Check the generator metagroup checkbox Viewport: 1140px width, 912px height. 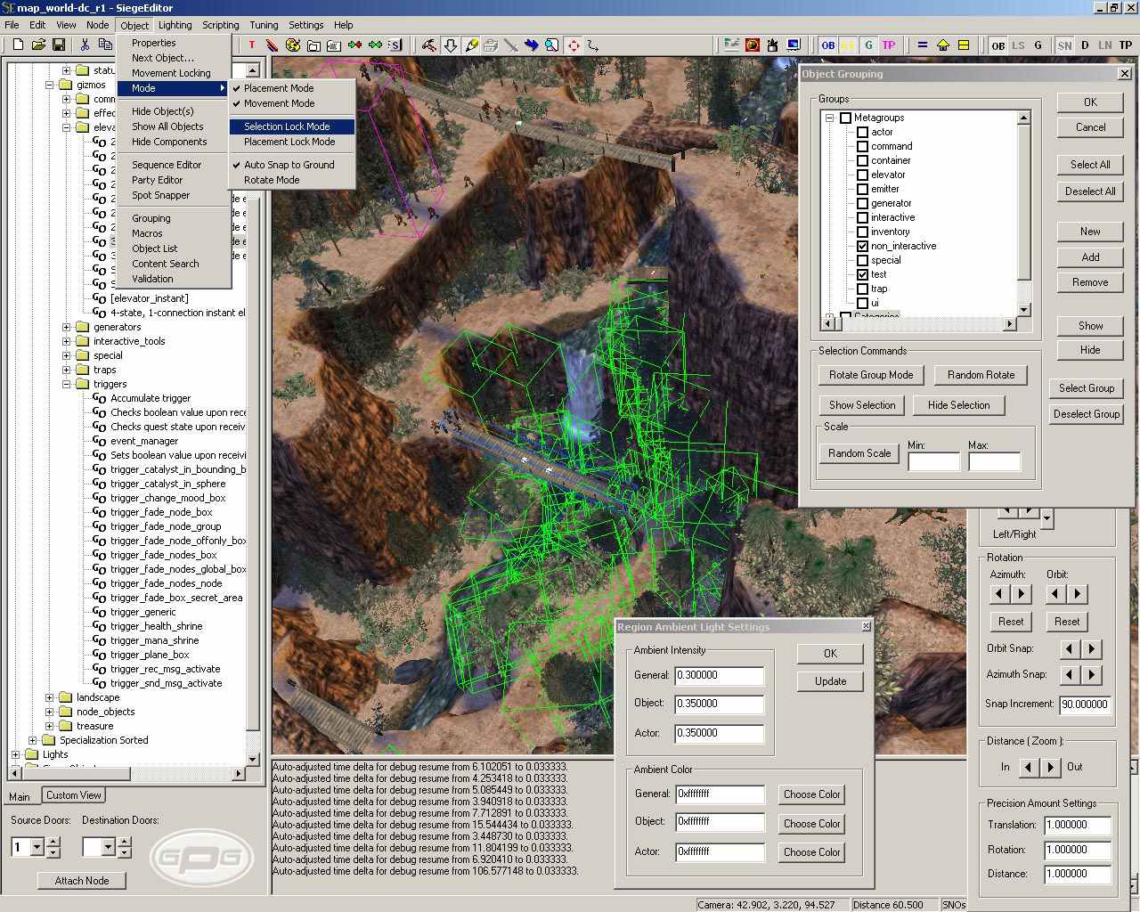862,203
